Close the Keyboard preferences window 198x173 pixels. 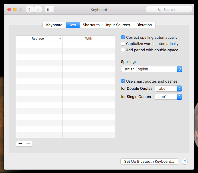click(9, 9)
